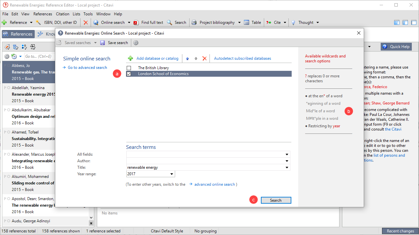Open the View menu

point(26,14)
